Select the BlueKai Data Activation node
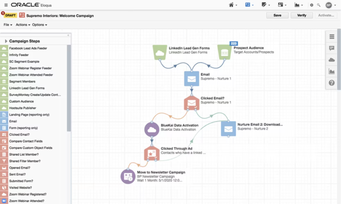 [152, 129]
